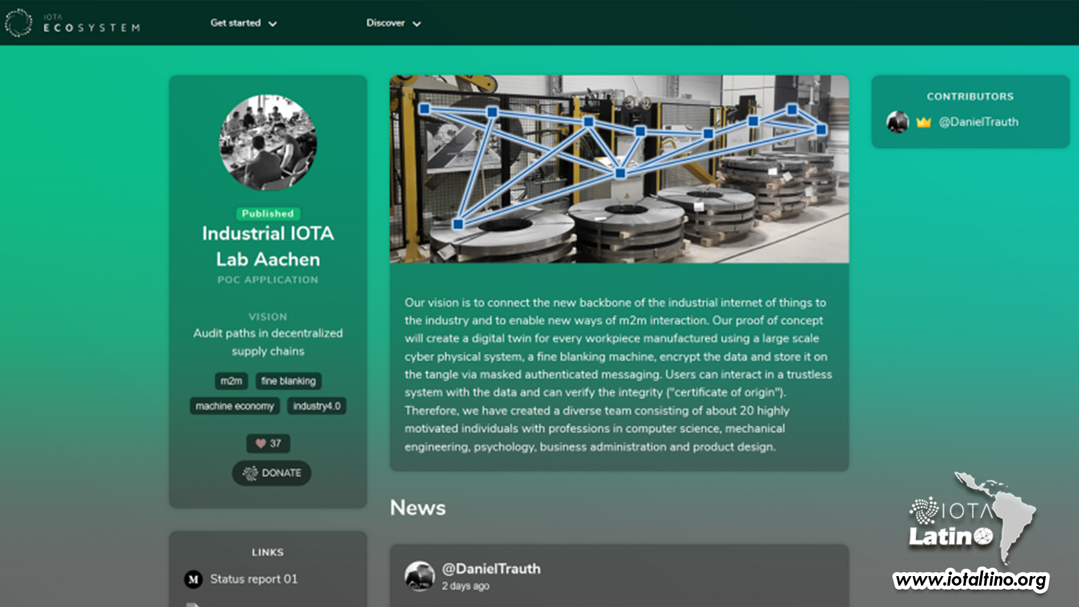Click the Medium icon beside Status report 01
The image size is (1079, 607).
coord(193,579)
